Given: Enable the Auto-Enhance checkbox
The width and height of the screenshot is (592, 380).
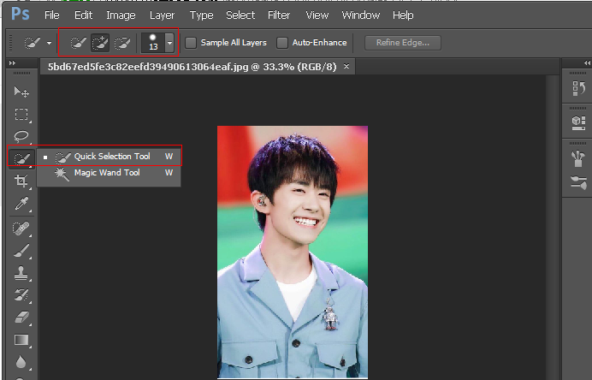Looking at the screenshot, I should click(x=282, y=43).
